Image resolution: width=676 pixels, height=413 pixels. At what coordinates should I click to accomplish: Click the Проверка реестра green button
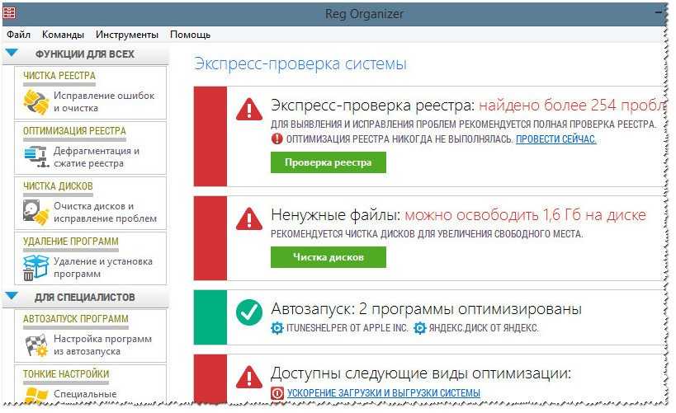pyautogui.click(x=328, y=162)
